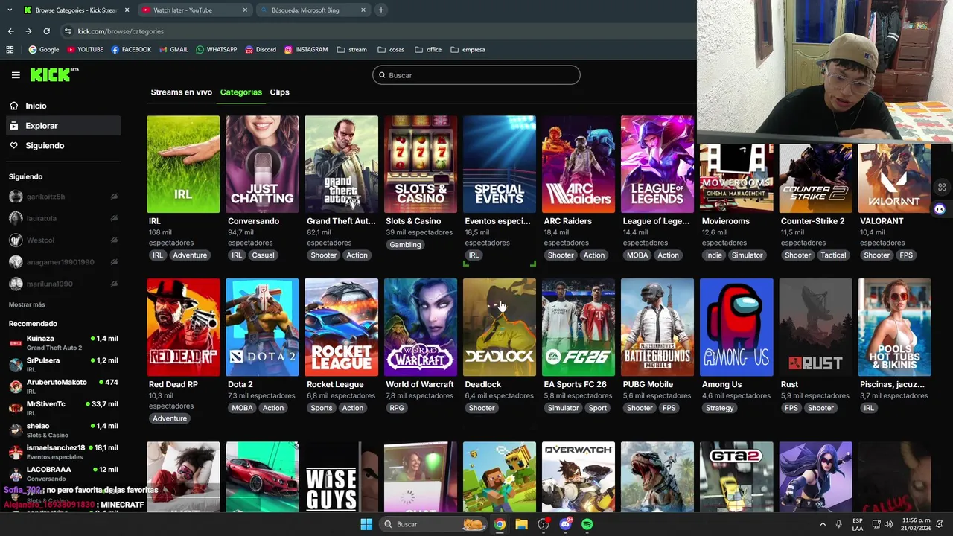The width and height of the screenshot is (953, 536).
Task: Open the Google bookmark
Action: 44,50
